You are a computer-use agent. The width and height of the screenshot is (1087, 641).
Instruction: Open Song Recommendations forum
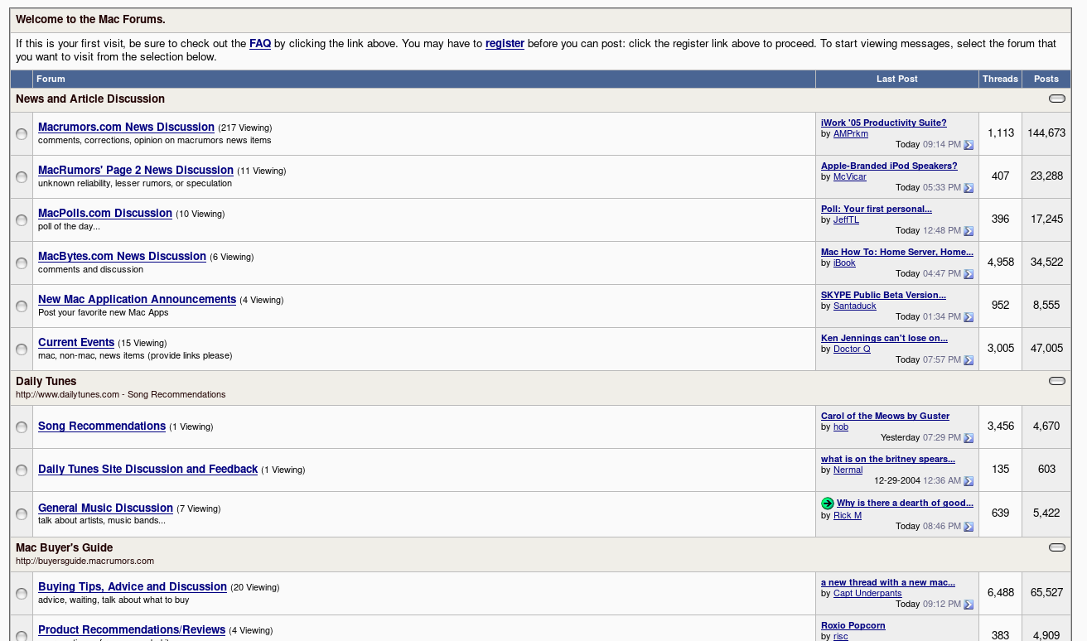pyautogui.click(x=102, y=426)
